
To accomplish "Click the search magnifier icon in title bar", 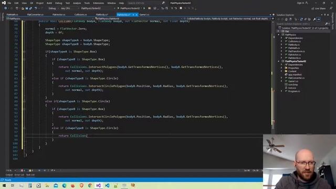I will click(x=163, y=3).
